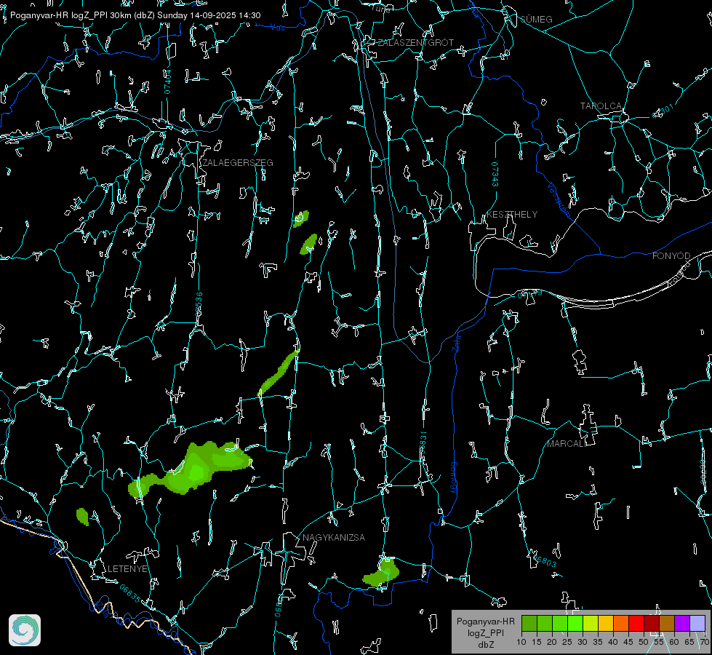The height and width of the screenshot is (655, 712).
Task: Click the LETENYE town label
Action: click(x=127, y=569)
